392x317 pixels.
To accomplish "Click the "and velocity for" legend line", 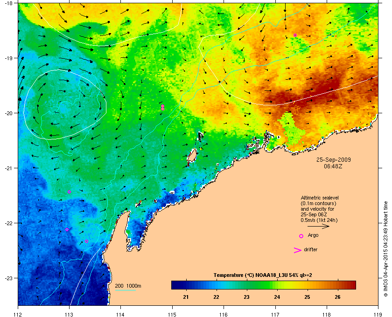I will (x=317, y=209).
